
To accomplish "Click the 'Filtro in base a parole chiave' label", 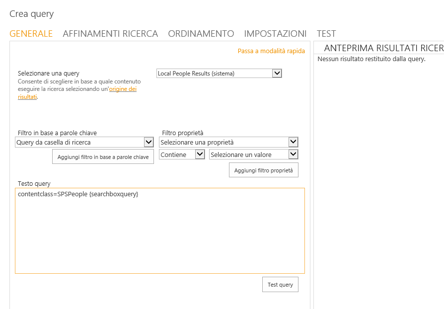I will click(57, 133).
